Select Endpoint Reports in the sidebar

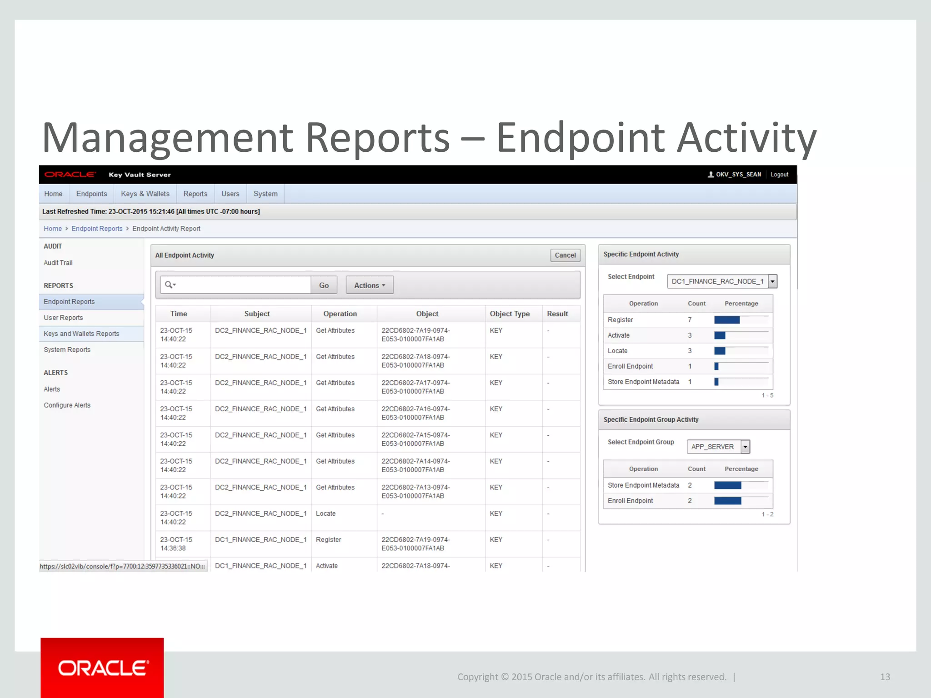coord(91,302)
